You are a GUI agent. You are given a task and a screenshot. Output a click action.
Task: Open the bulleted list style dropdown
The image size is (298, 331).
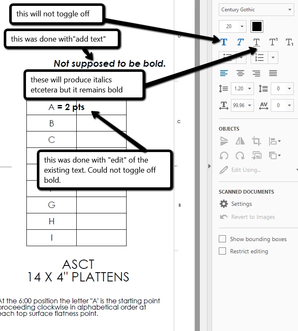pos(241,58)
